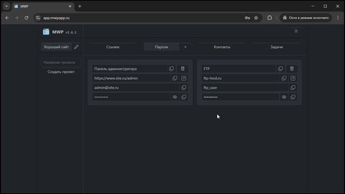Focus the Название проекта input field
This screenshot has width=345, height=194.
click(x=61, y=63)
